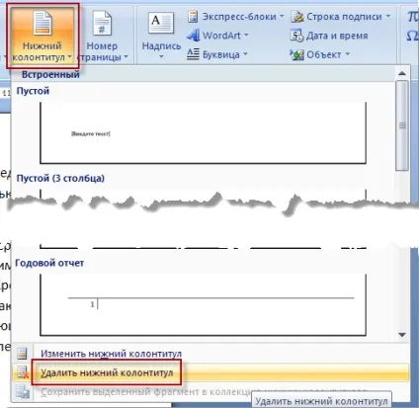Click the Объект object icon
The width and height of the screenshot is (419, 408).
pos(296,54)
